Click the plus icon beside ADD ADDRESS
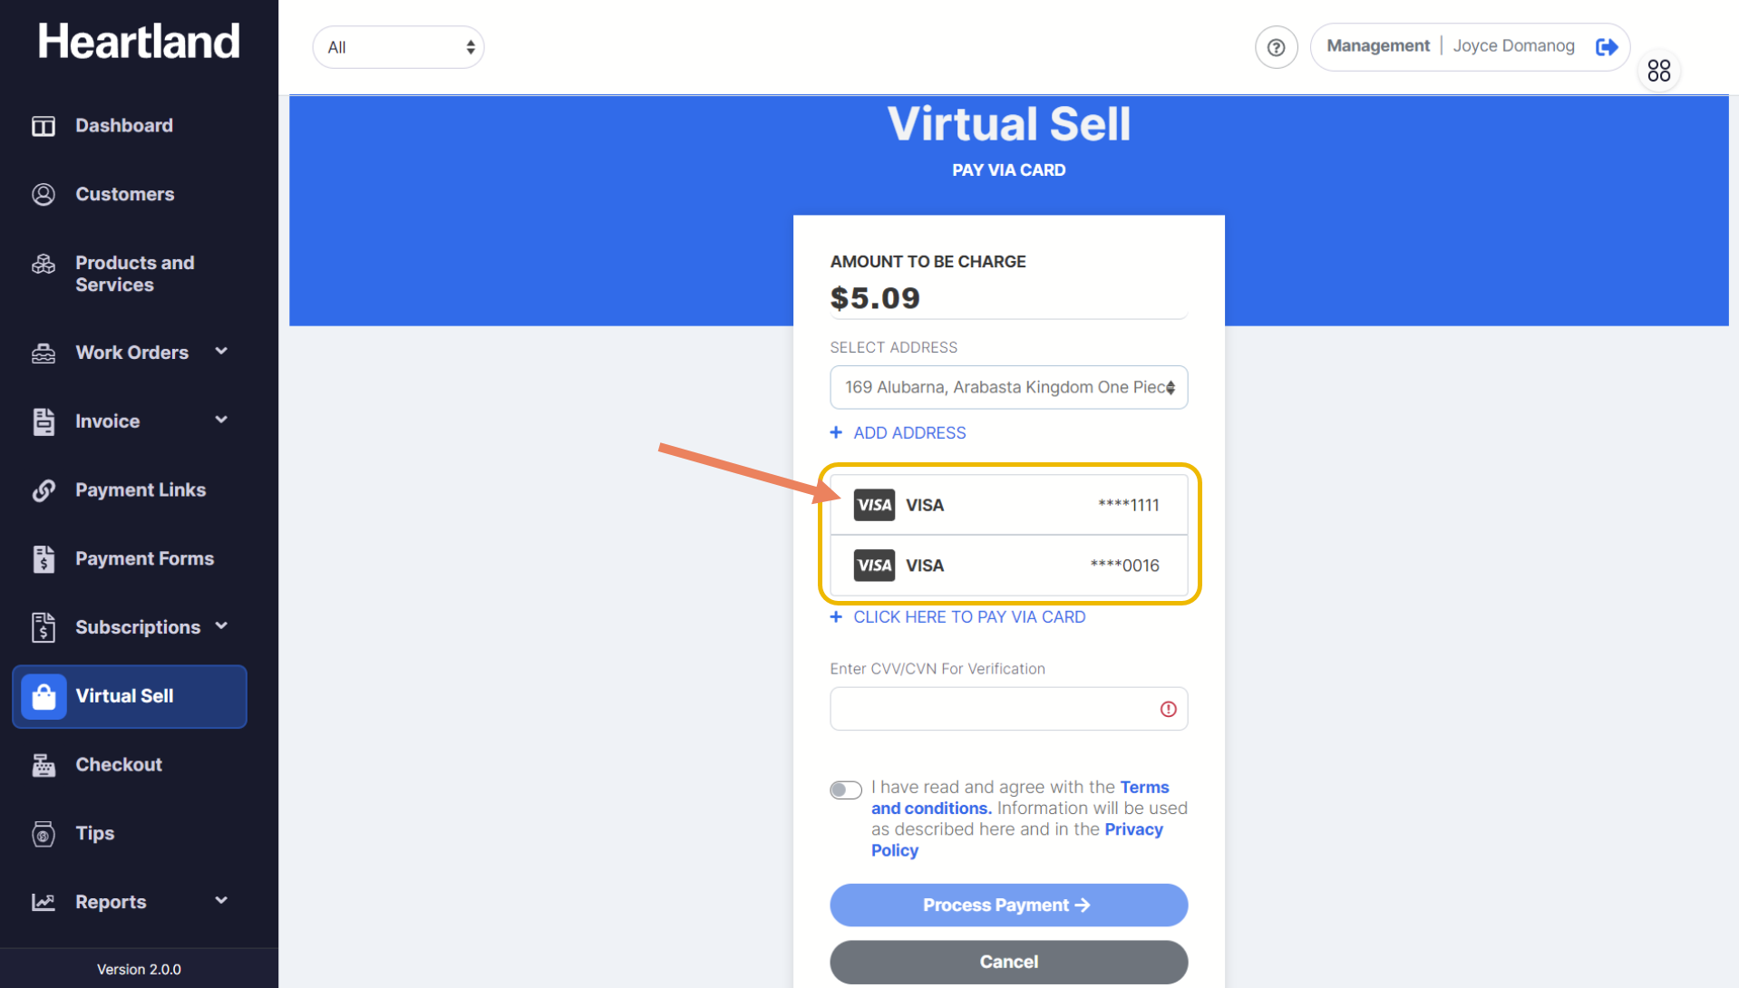 pos(836,432)
